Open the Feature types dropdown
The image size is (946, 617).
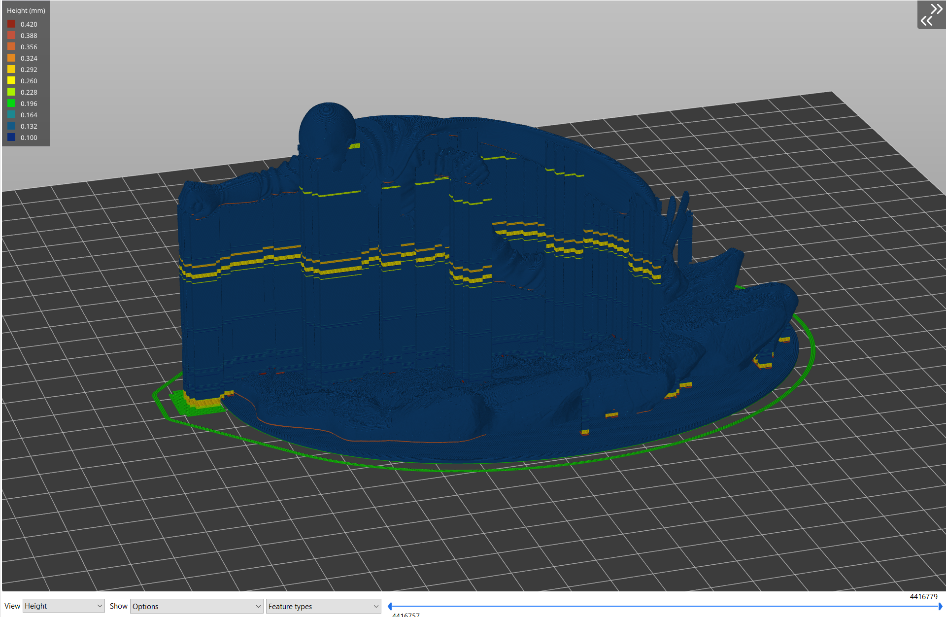[324, 606]
